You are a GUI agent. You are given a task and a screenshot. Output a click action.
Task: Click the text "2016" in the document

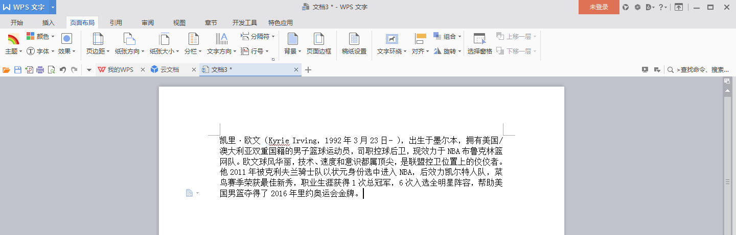pyautogui.click(x=279, y=194)
